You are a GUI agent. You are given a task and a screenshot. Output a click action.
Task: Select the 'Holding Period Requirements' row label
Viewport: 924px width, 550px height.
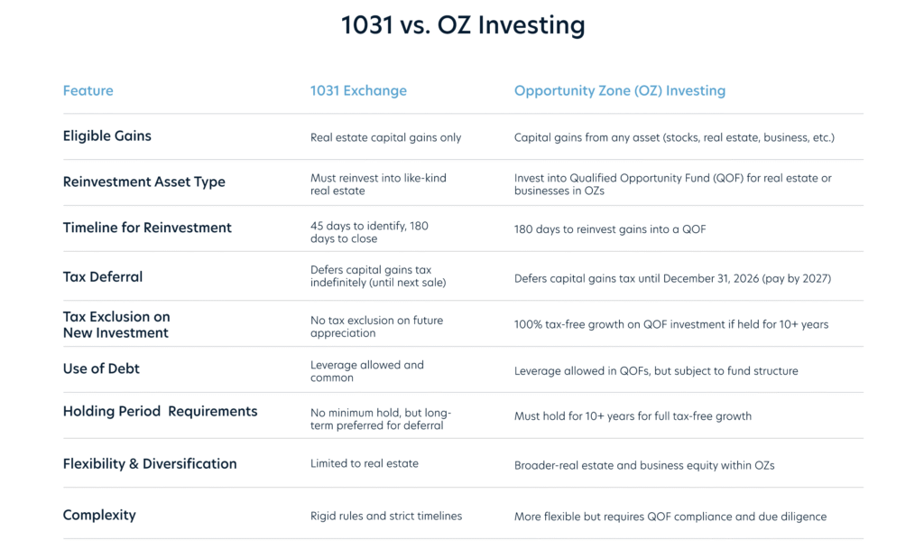[x=160, y=411]
